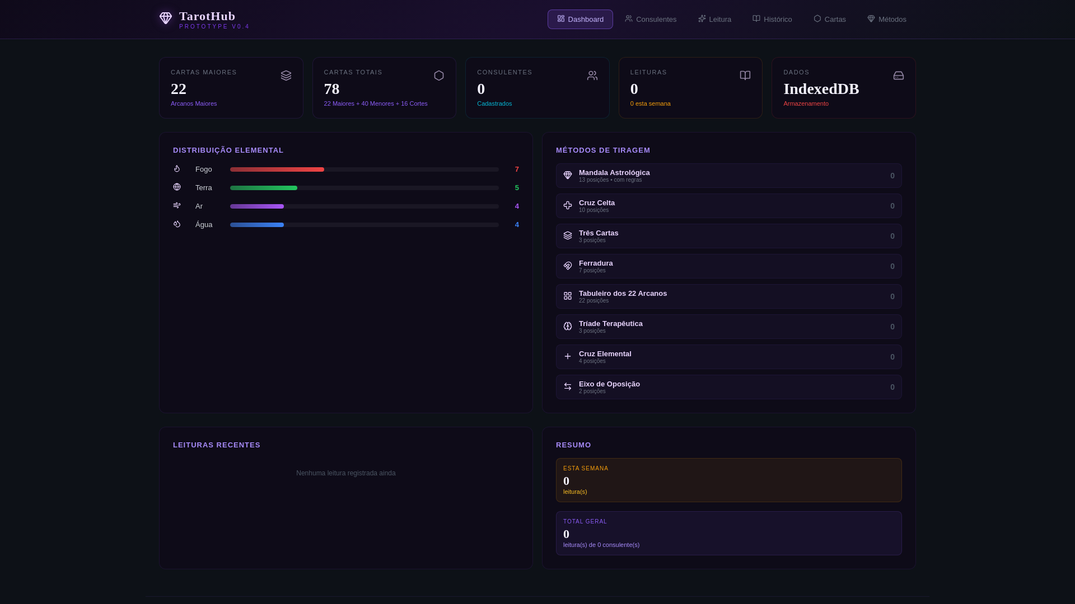Click the flame icon beside Fogo
The width and height of the screenshot is (1075, 604).
[x=177, y=169]
